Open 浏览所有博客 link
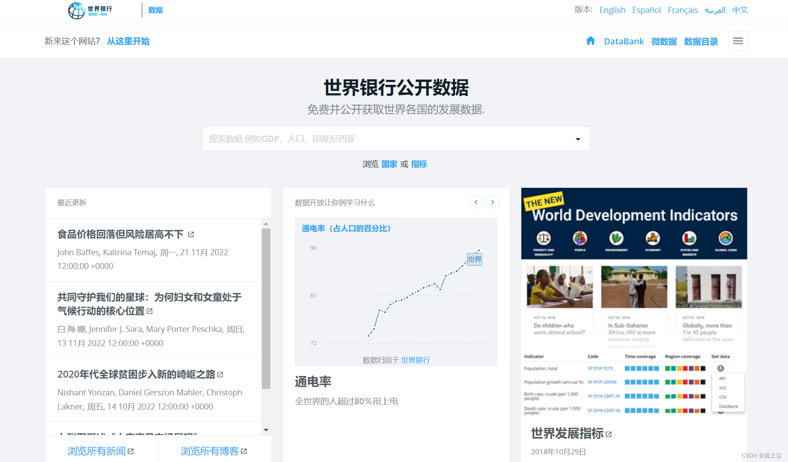788x462 pixels. tap(210, 451)
